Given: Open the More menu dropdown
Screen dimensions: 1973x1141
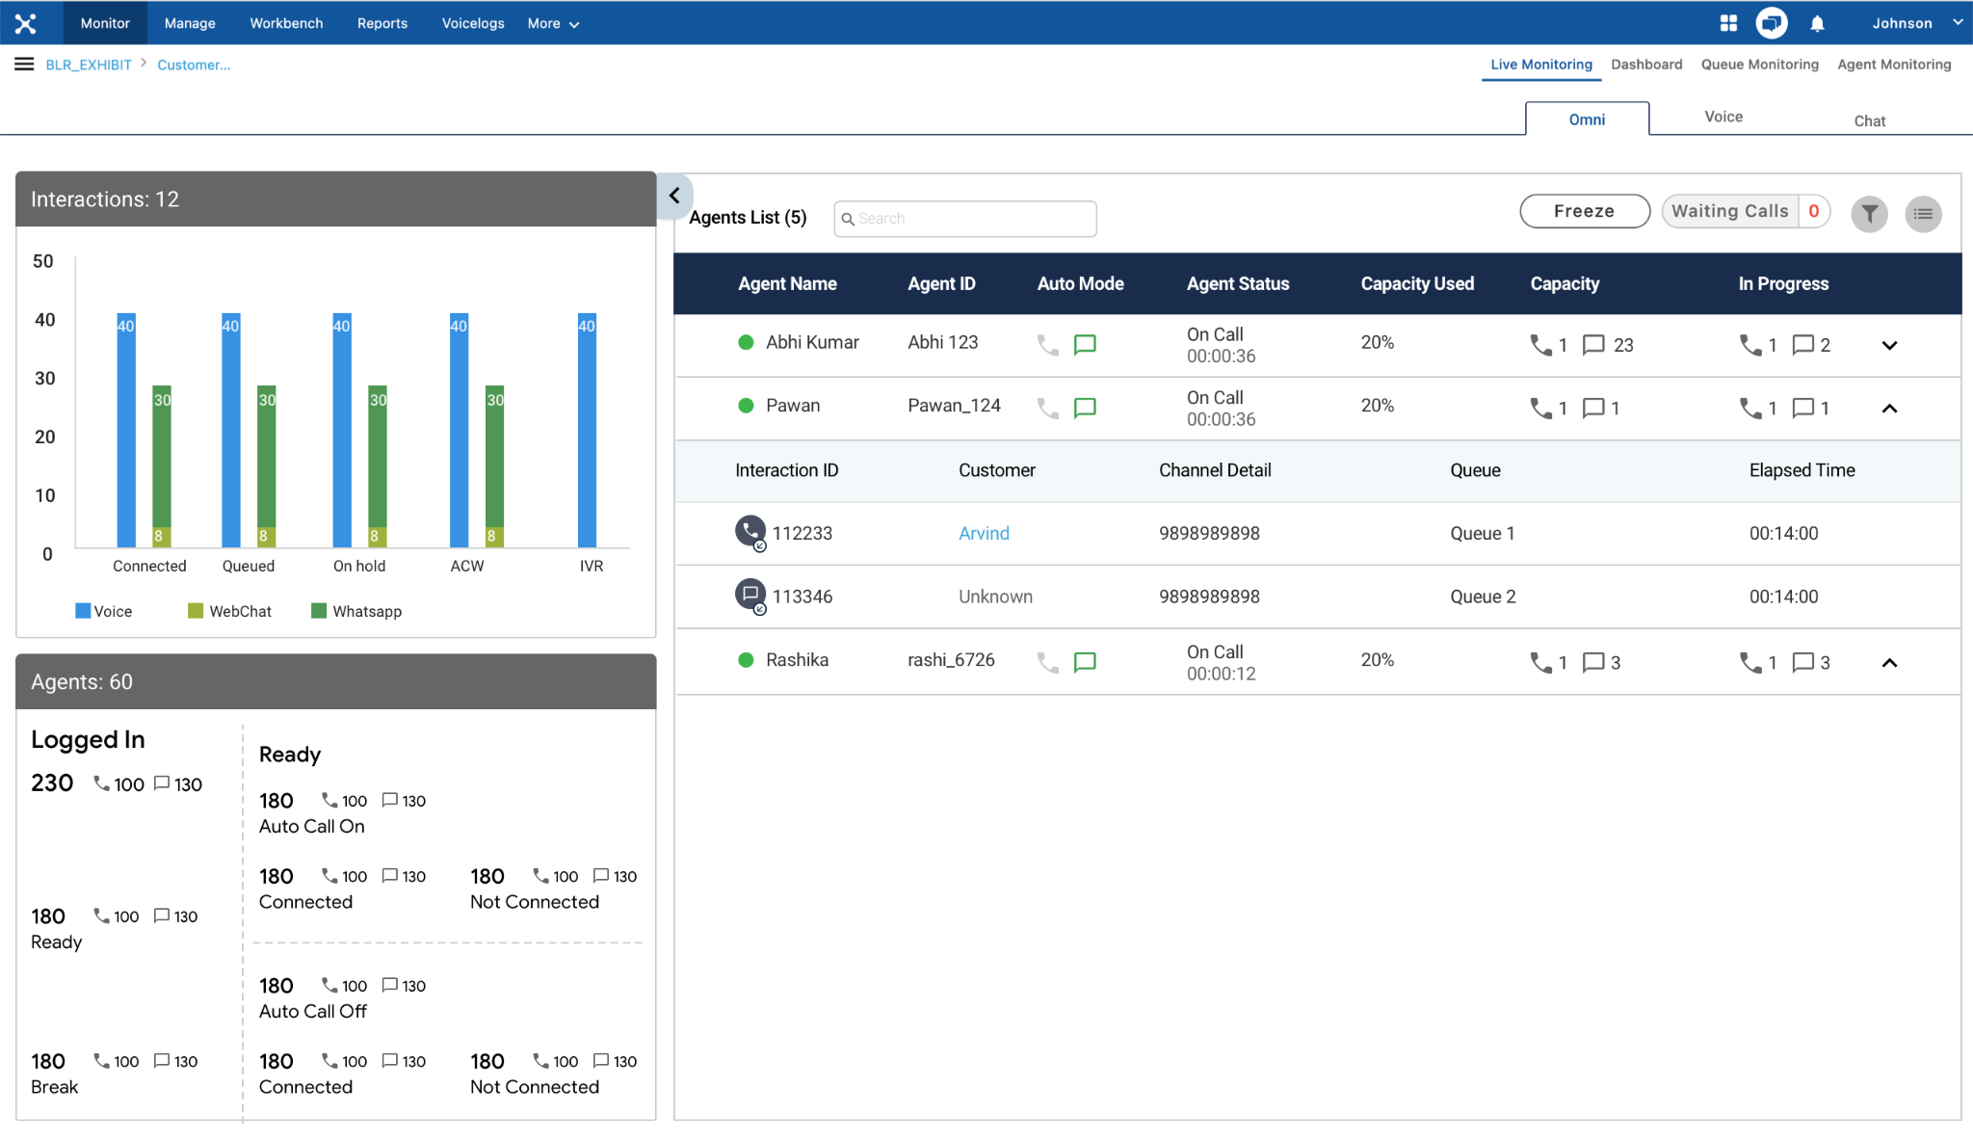Looking at the screenshot, I should 553,24.
